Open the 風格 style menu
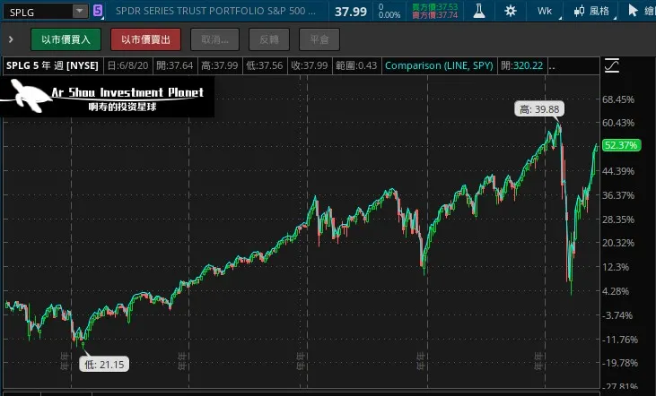The height and width of the screenshot is (396, 656). click(592, 12)
